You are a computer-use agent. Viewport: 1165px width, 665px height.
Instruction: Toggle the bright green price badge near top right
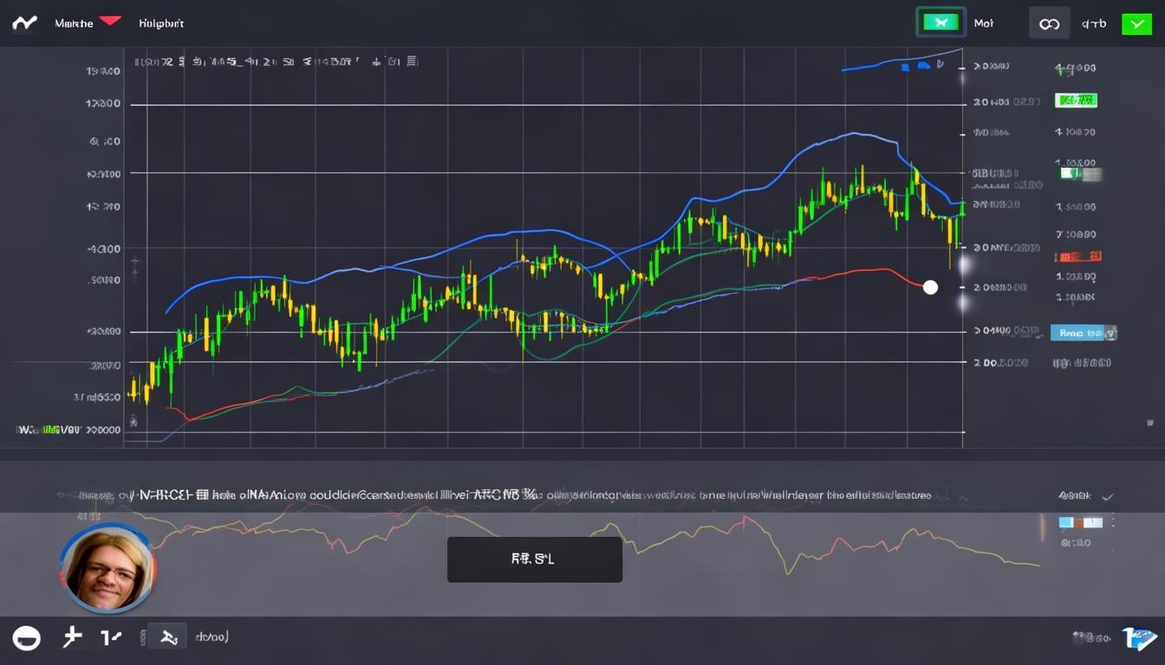(x=1076, y=100)
